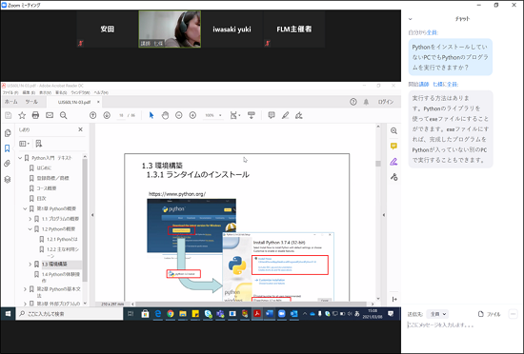Viewport: 524px width, 354px height.
Task: Collapse Zoom chat panel with chevron
Action: [411, 19]
